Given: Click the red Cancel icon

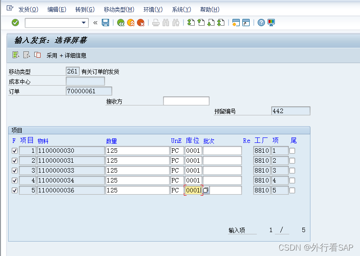Looking at the screenshot, I should point(141,23).
